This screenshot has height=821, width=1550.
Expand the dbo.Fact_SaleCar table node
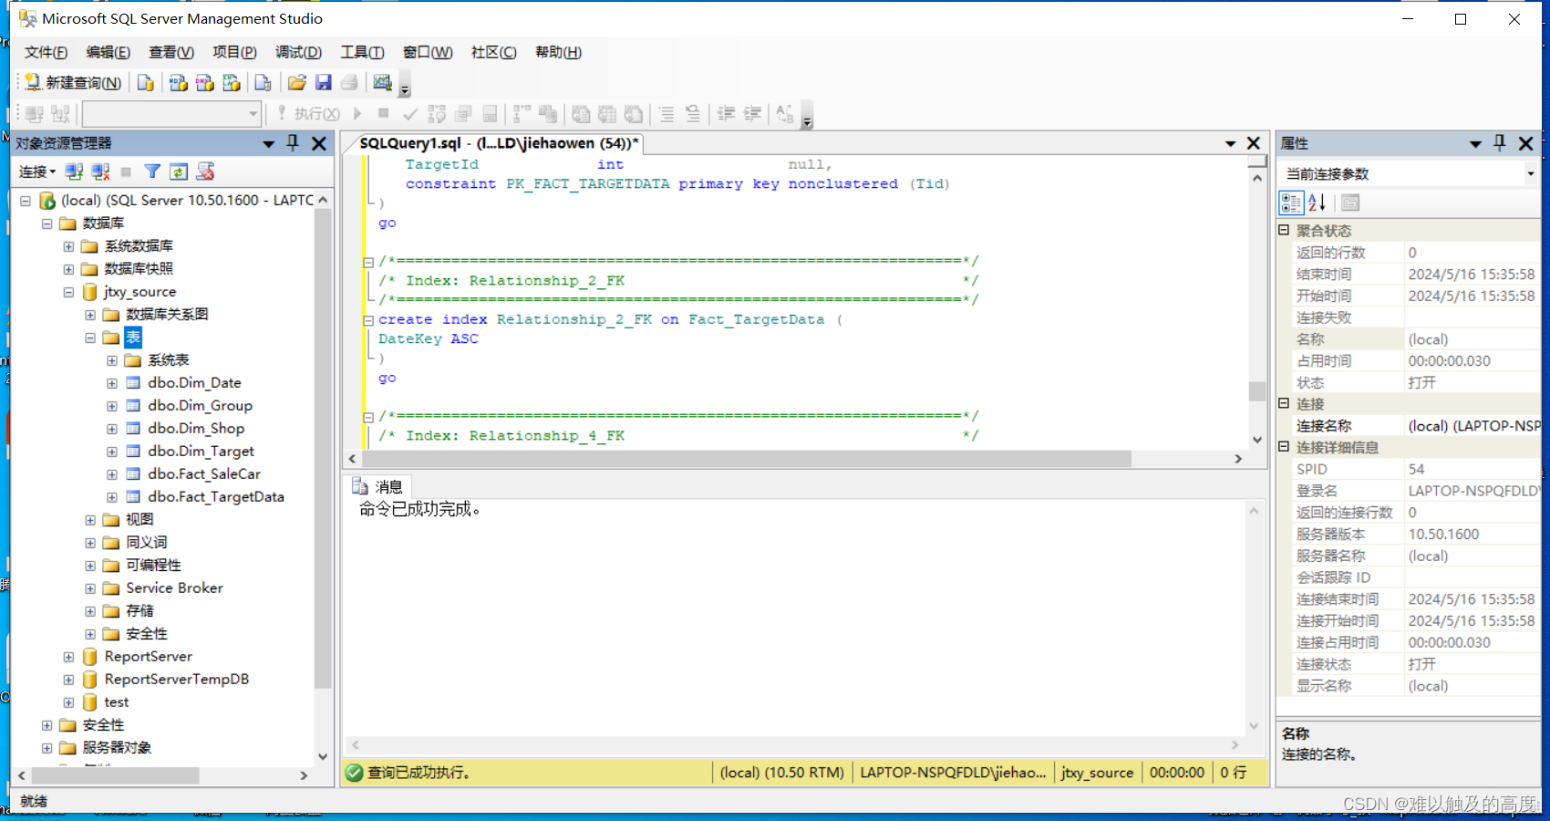coord(112,474)
